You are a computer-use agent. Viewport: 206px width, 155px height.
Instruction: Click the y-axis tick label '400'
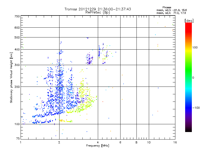[x=17, y=49]
